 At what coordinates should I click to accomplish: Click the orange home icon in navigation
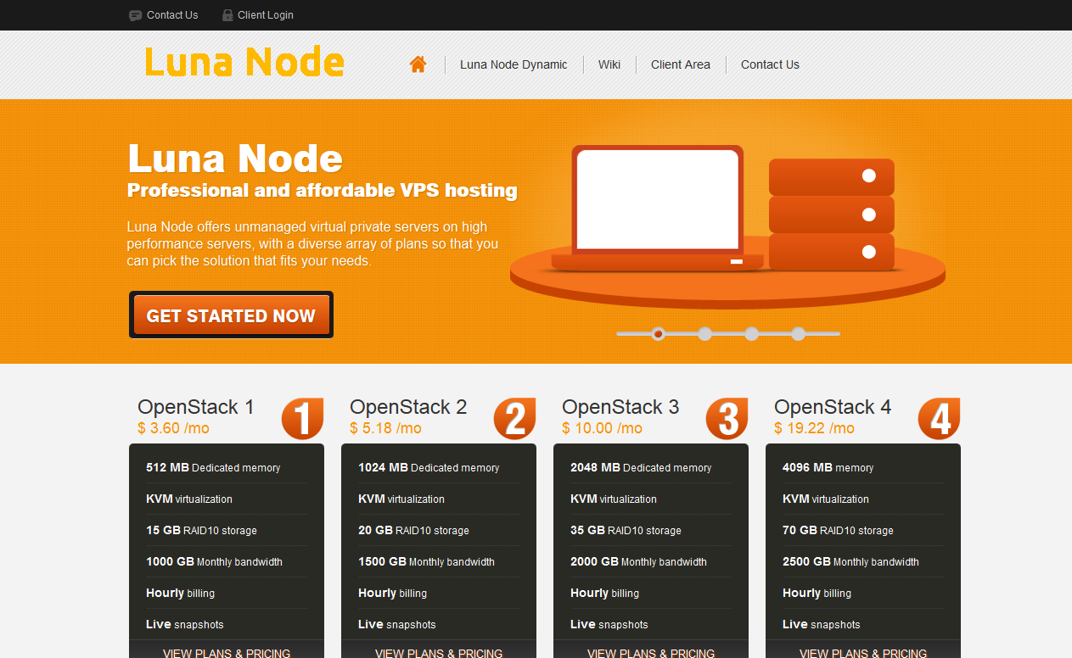pyautogui.click(x=418, y=64)
